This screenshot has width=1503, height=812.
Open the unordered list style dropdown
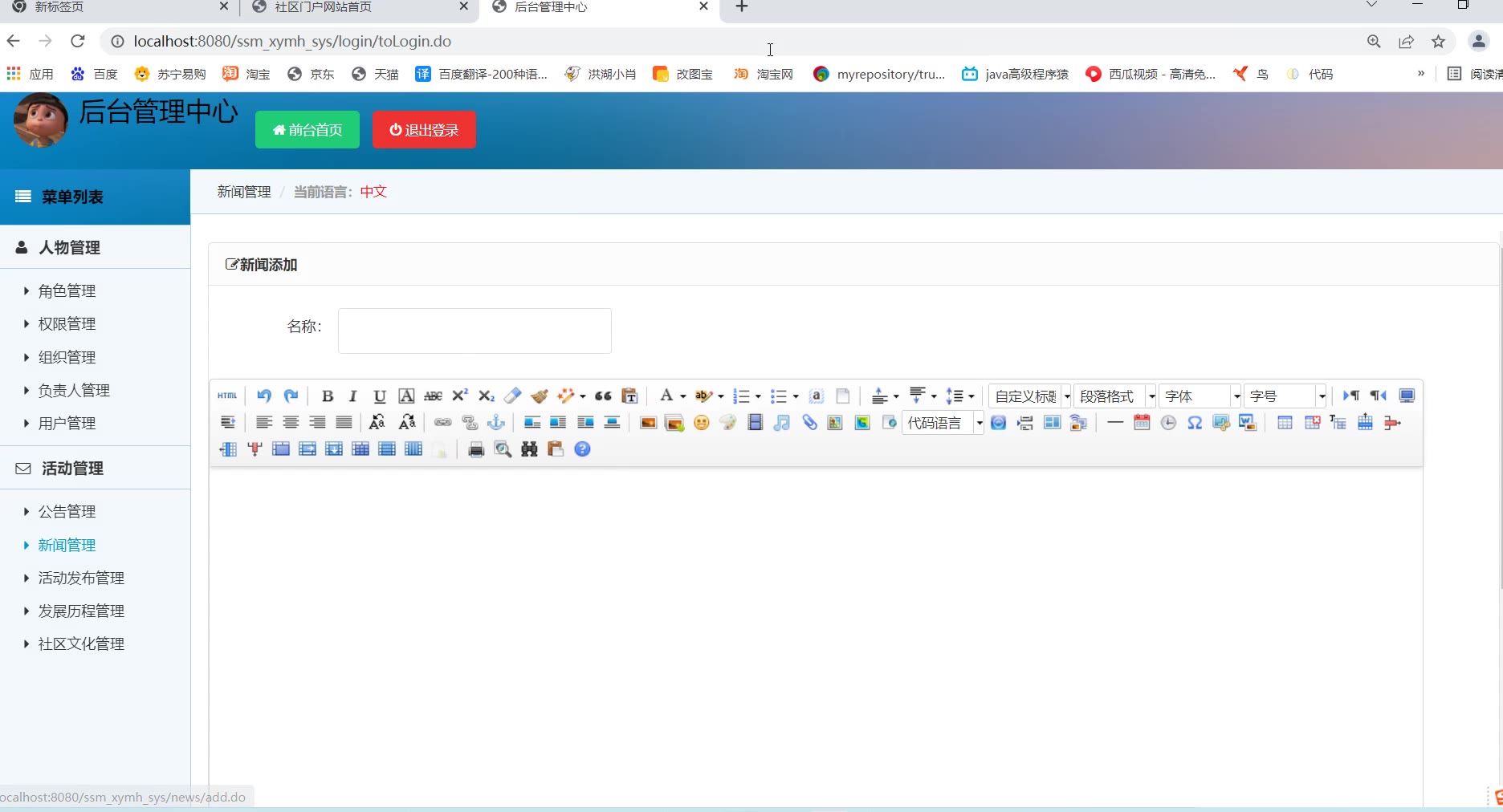(x=796, y=396)
